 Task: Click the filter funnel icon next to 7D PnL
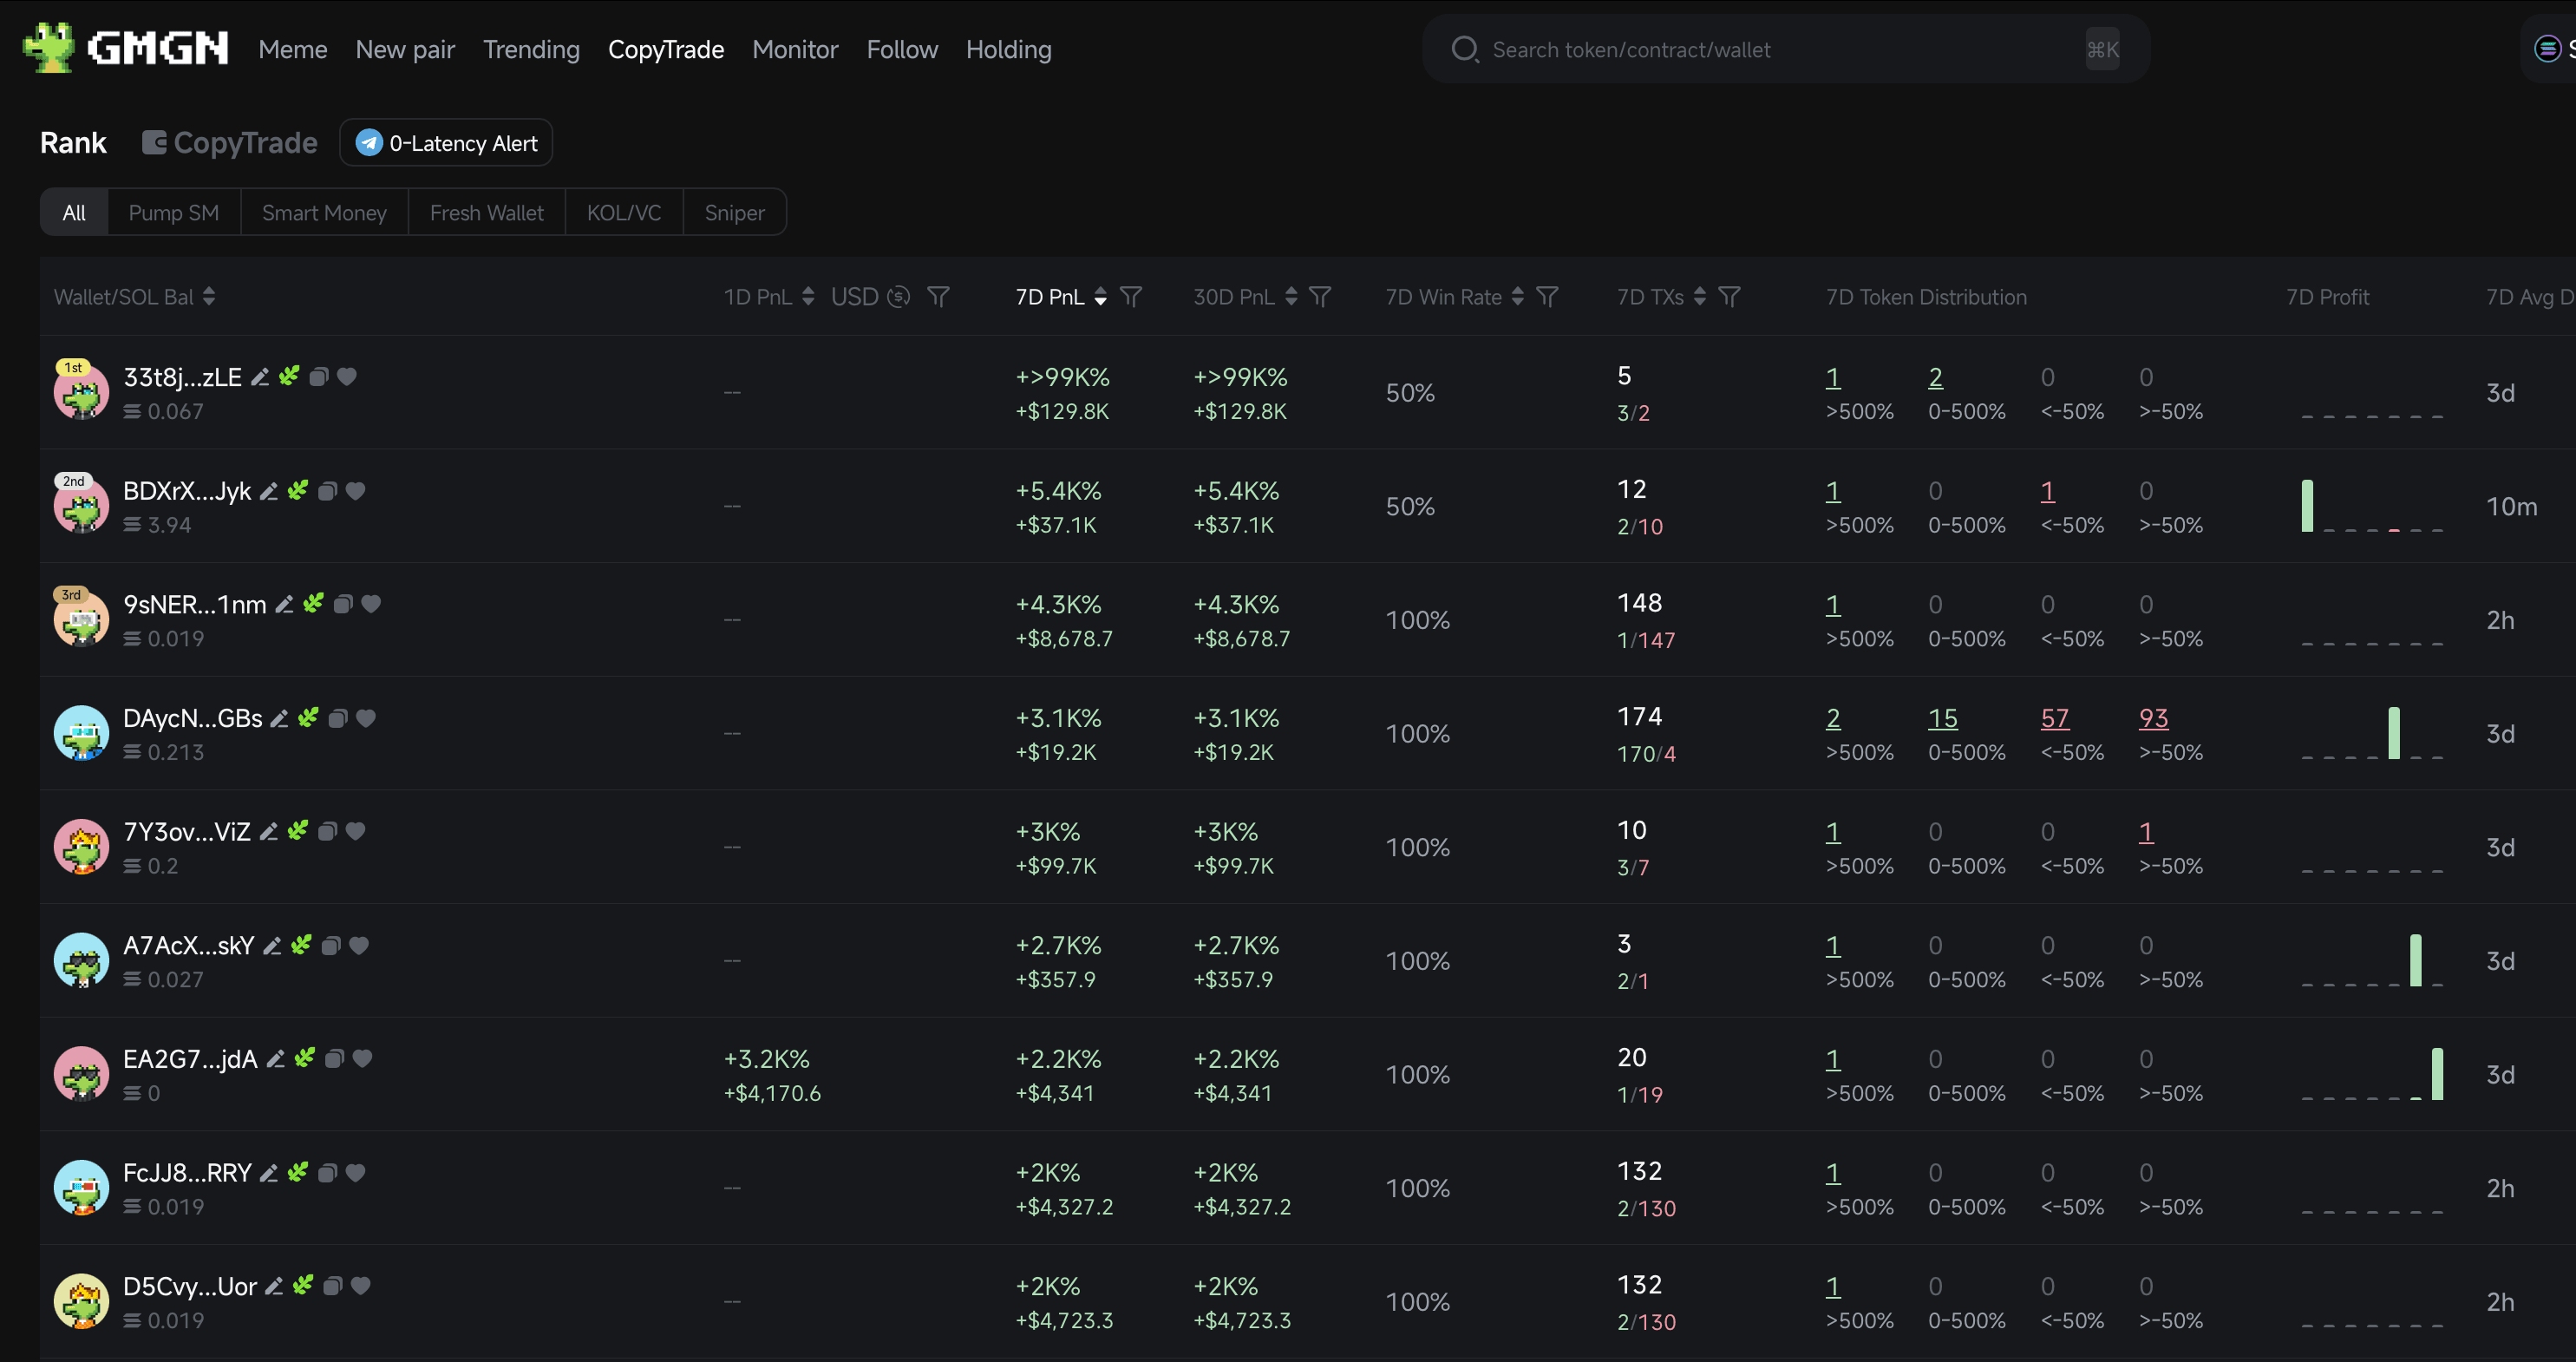[1131, 297]
